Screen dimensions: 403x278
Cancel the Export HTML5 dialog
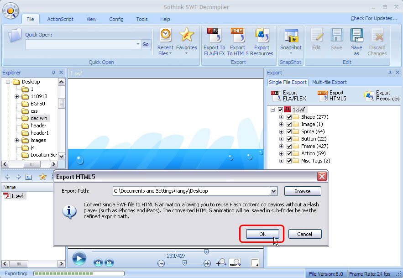304,234
